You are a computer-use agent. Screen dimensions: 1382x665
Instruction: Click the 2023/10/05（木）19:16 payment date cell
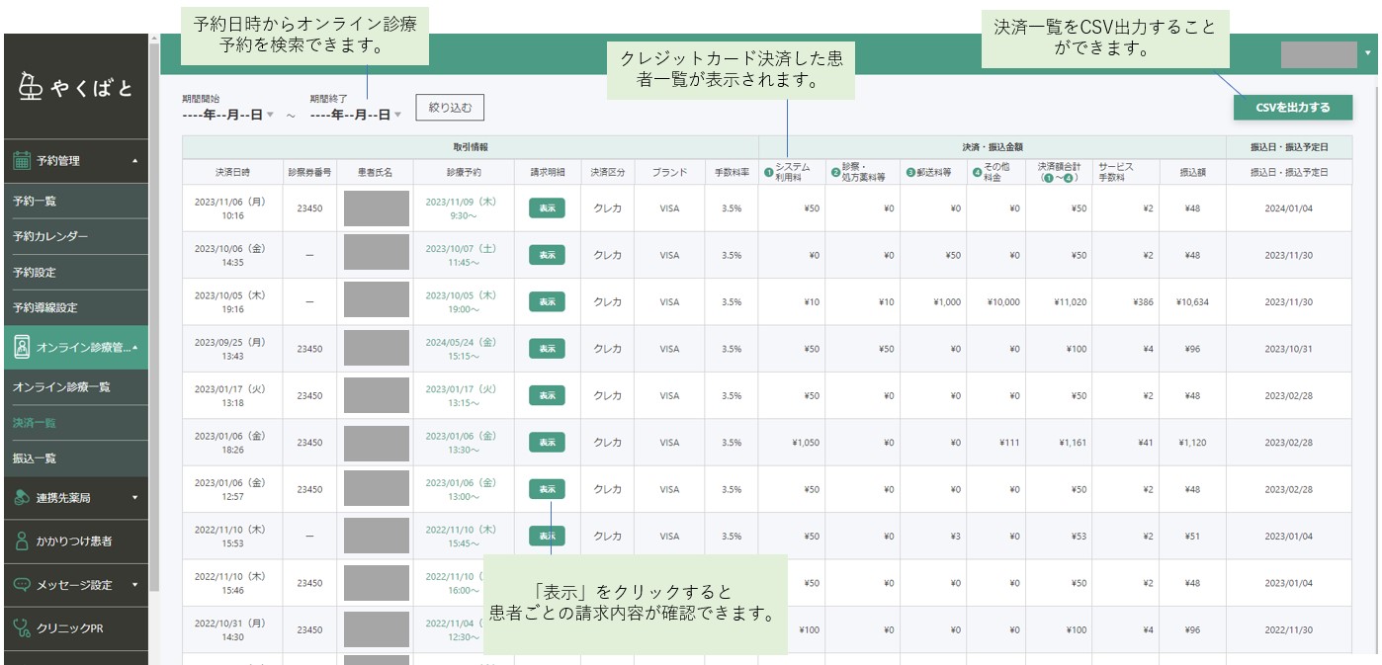[x=232, y=301]
